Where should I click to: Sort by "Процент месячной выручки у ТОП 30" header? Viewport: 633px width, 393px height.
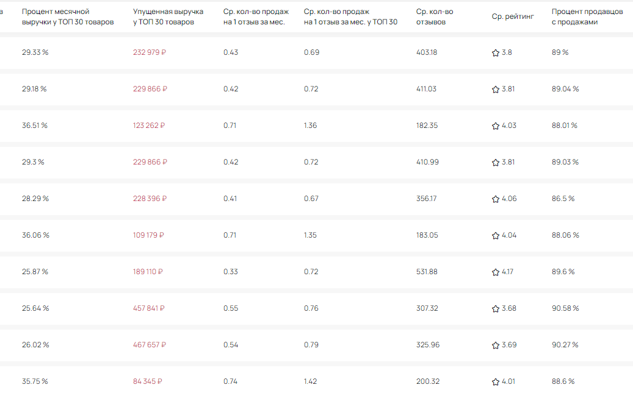tap(68, 17)
